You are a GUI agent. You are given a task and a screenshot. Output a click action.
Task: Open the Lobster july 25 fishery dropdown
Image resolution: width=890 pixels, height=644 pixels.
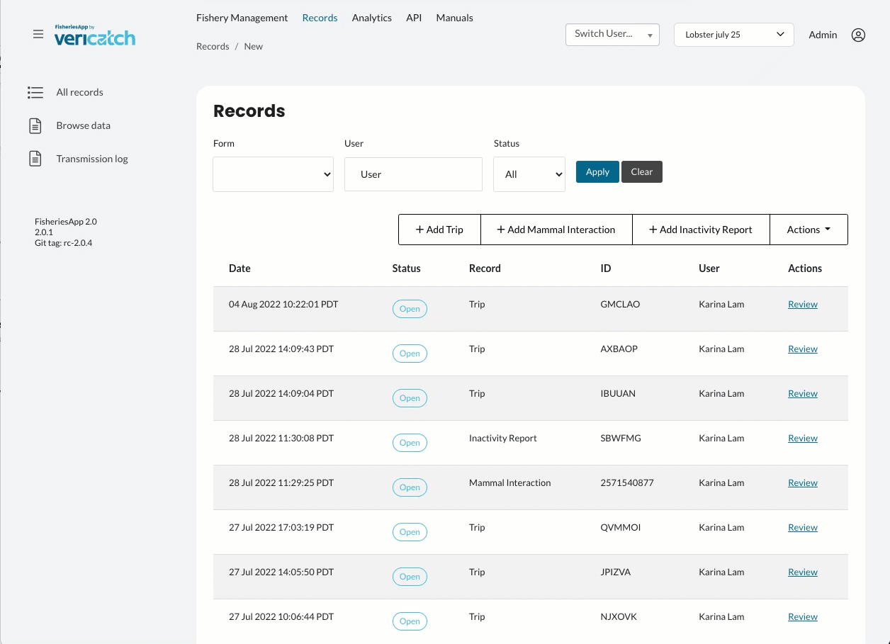pyautogui.click(x=733, y=35)
